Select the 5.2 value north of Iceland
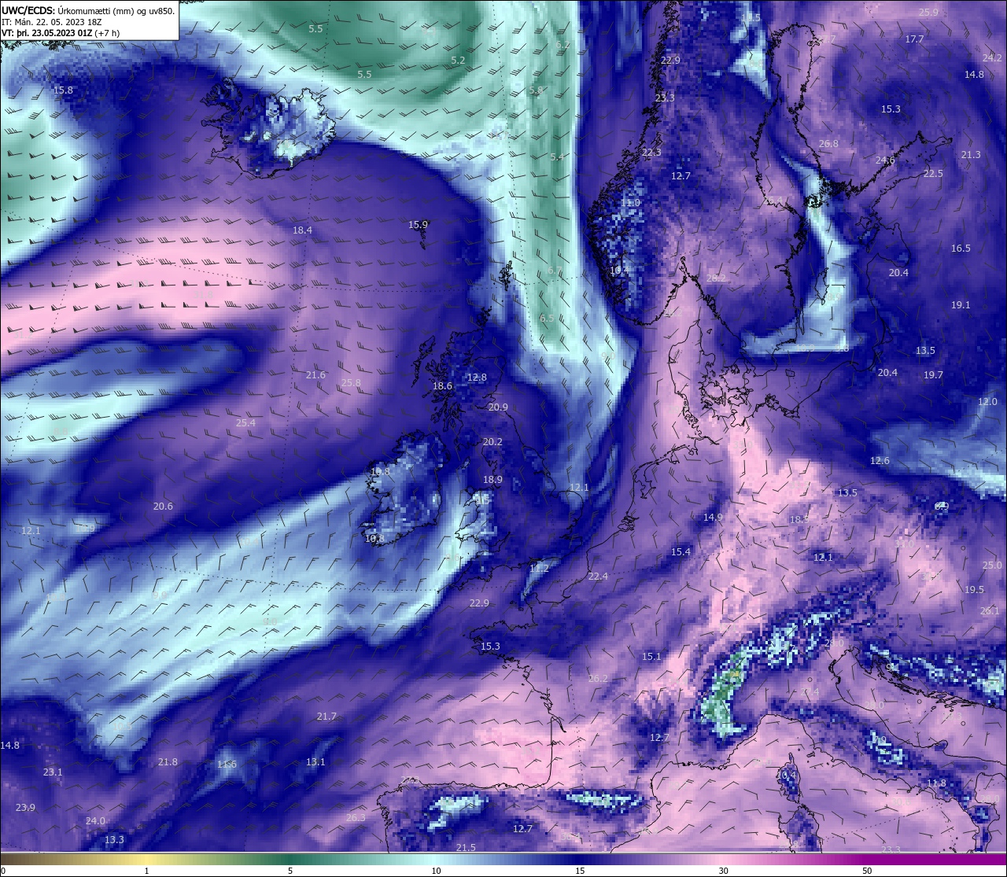The image size is (1007, 877). pyautogui.click(x=458, y=61)
